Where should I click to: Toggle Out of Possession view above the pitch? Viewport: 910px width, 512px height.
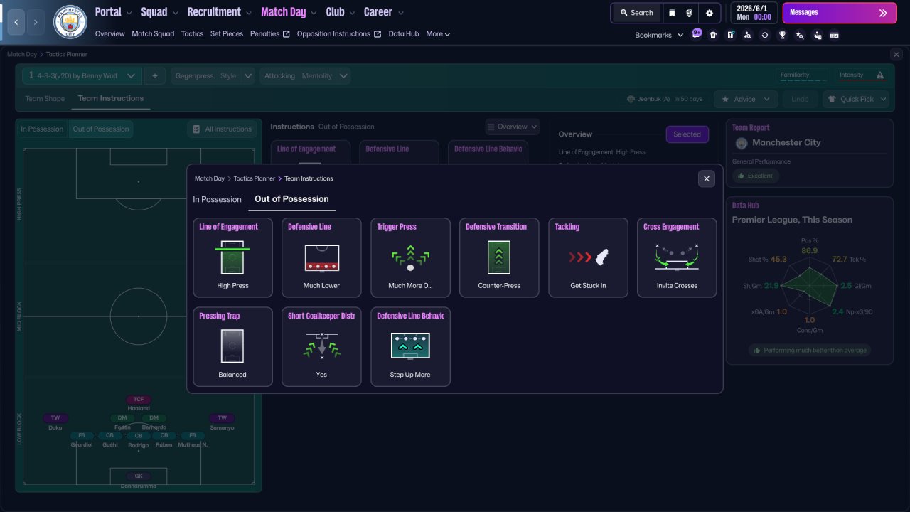(x=101, y=129)
